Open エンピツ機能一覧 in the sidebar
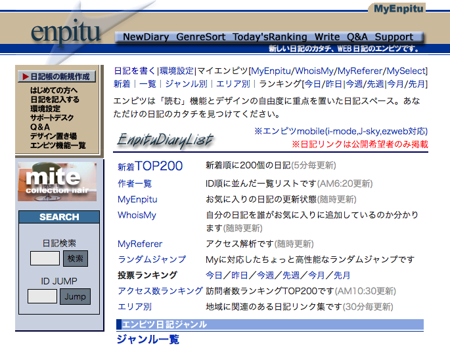 58,145
